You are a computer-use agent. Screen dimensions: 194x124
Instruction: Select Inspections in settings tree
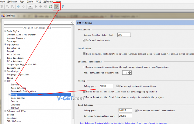click(13, 68)
